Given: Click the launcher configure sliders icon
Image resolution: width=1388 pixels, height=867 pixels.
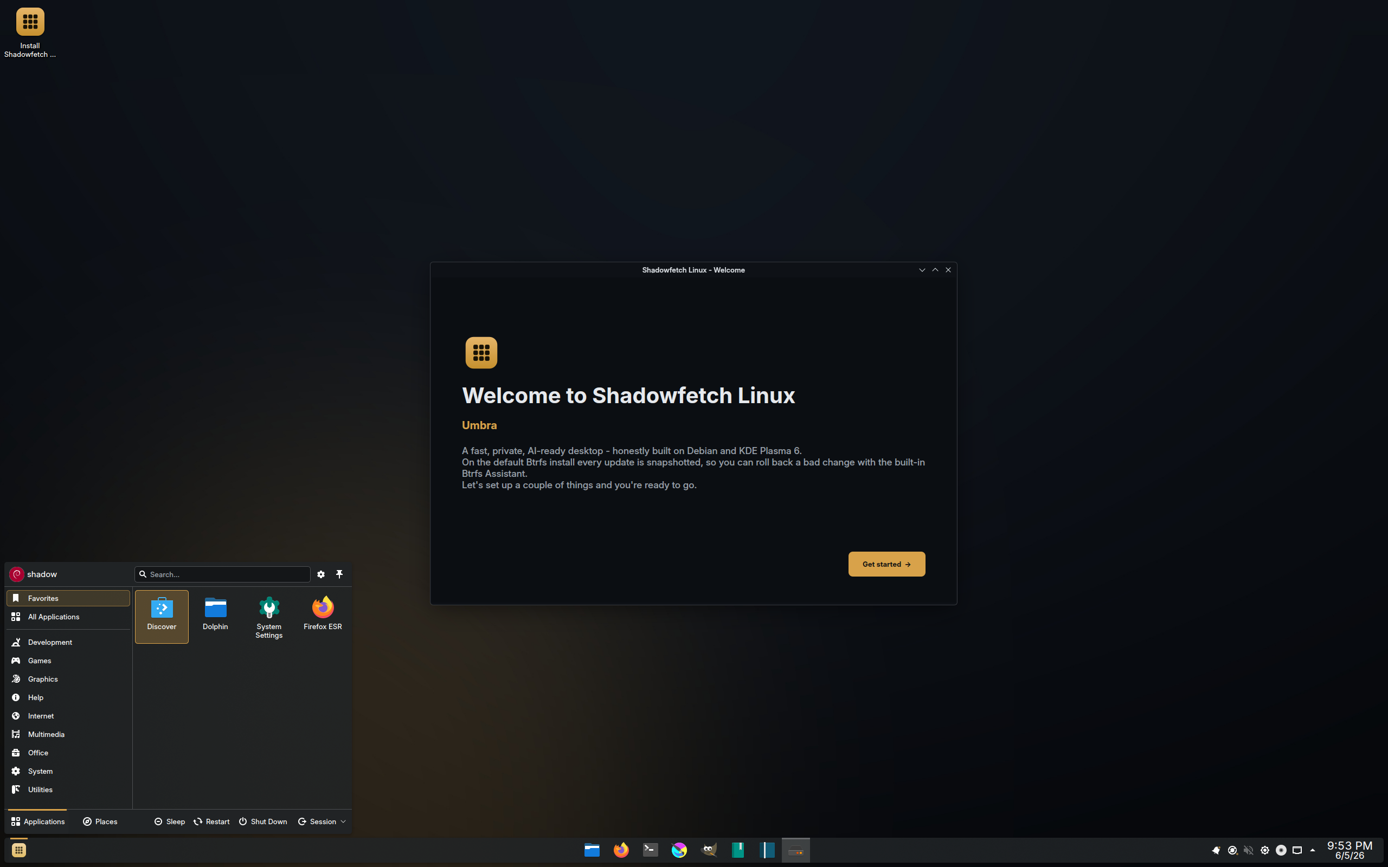Looking at the screenshot, I should (321, 574).
